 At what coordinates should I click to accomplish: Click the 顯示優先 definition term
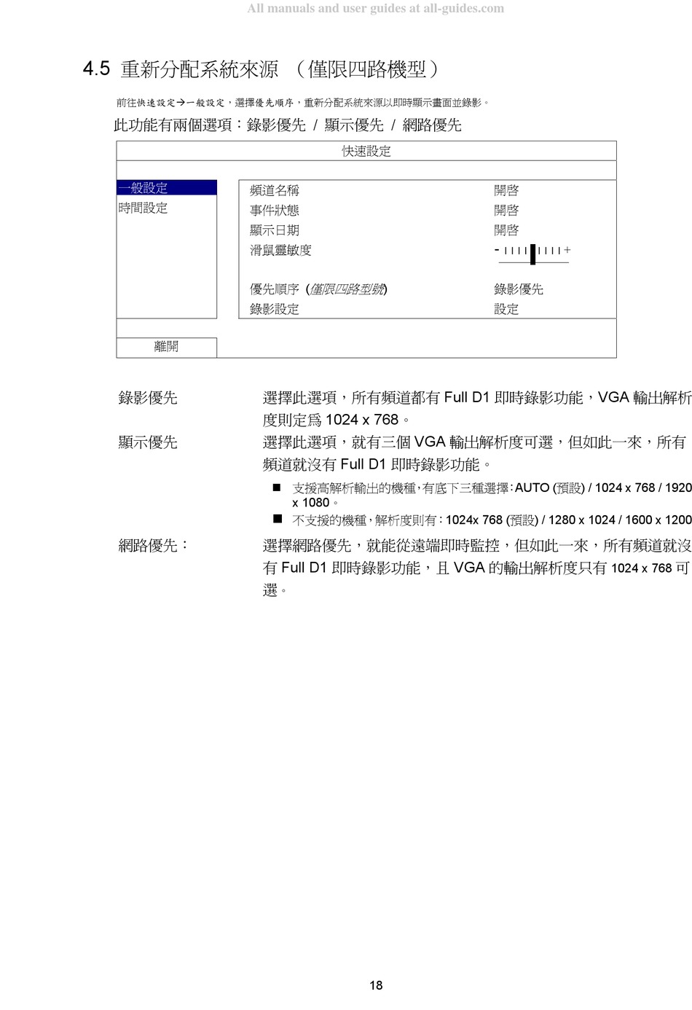click(148, 442)
